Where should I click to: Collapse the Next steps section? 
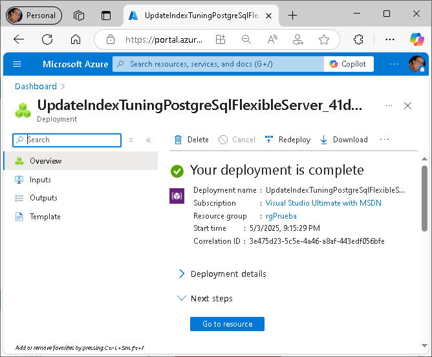click(x=206, y=298)
